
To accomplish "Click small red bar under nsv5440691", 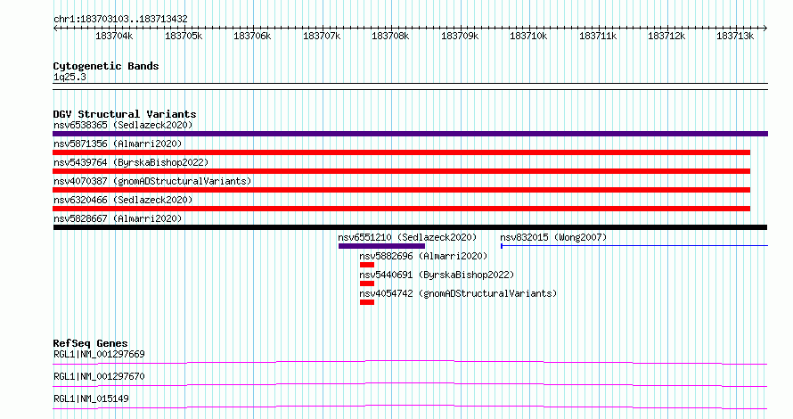I will pyautogui.click(x=367, y=283).
